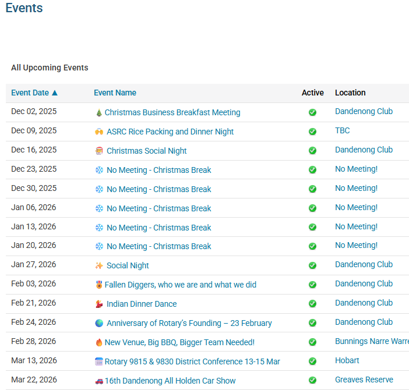Open New Venue, Big BBQ, Bigger Team Needed!
409x390 pixels.
tap(179, 343)
